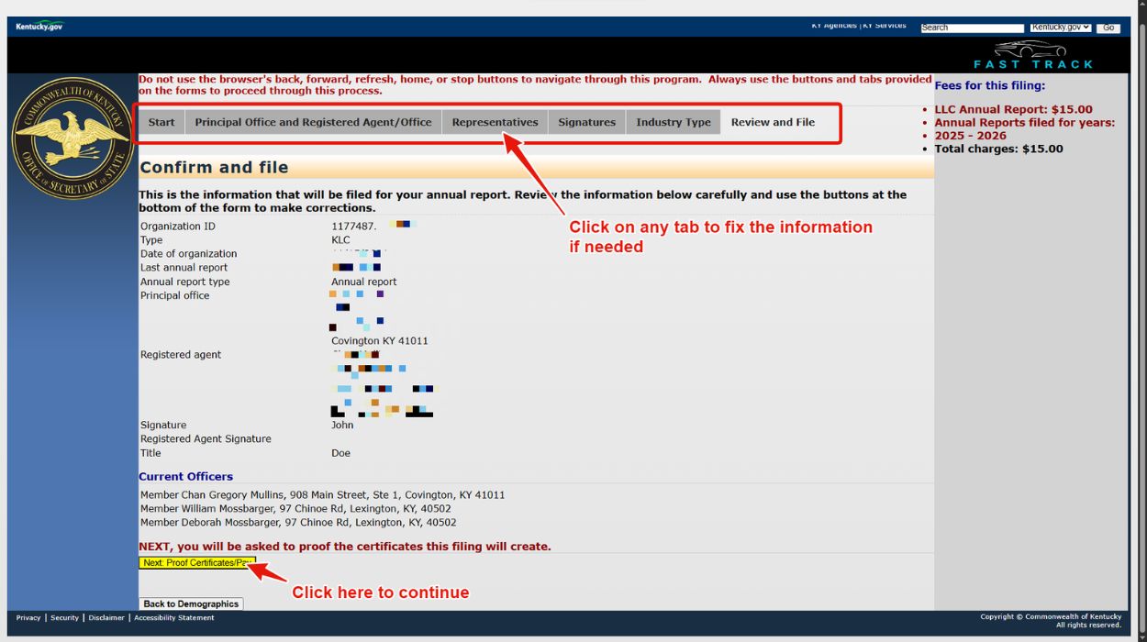Screen dimensions: 1147x642
Task: Click the 'Date of organization' label
Action: [x=189, y=253]
